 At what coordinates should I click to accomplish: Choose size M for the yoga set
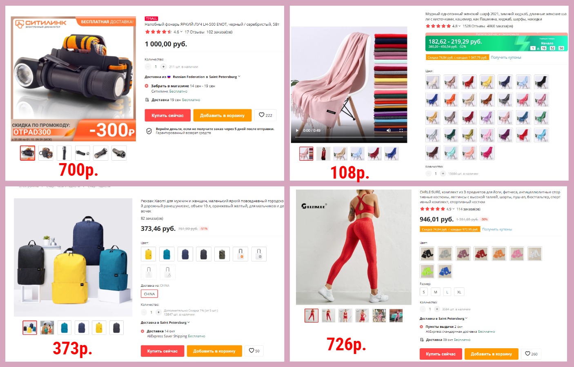436,292
